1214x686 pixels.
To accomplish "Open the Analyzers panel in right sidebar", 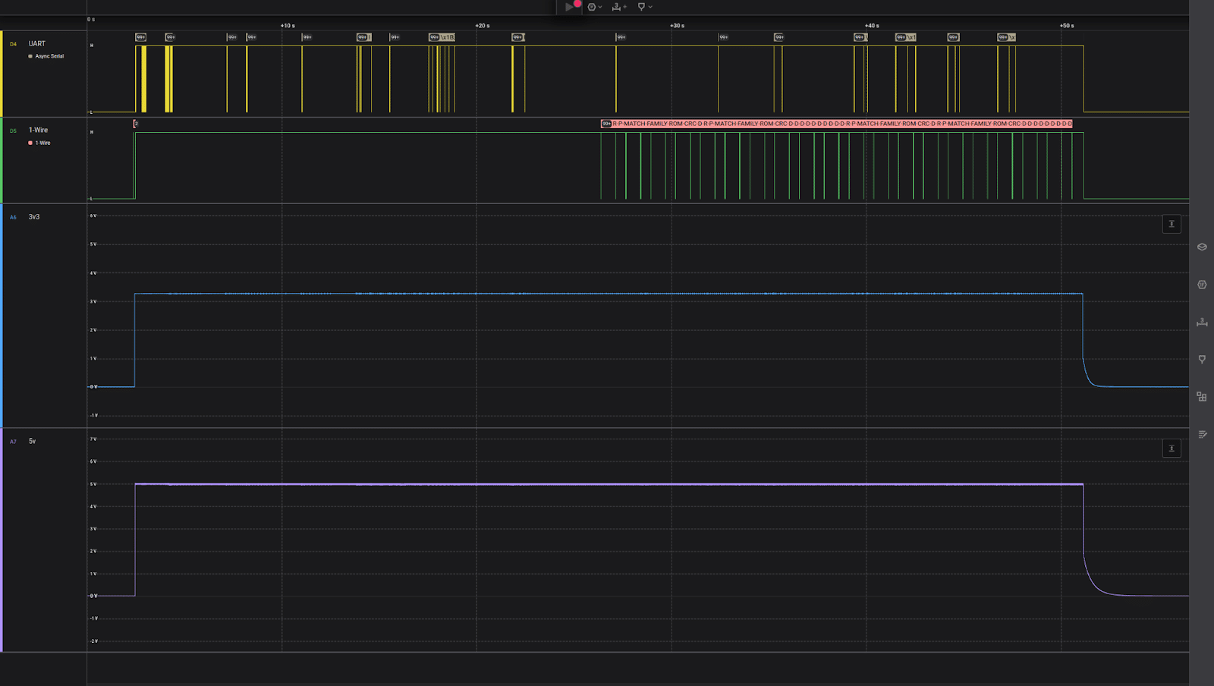I will 1202,285.
